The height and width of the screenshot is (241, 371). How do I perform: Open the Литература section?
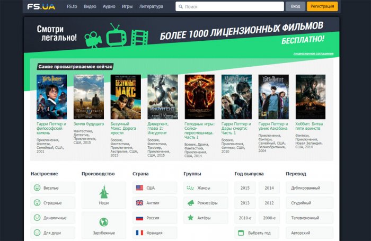151,7
